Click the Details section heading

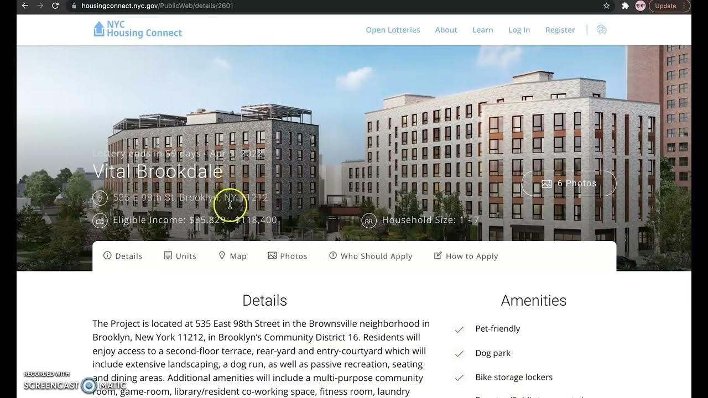point(264,300)
